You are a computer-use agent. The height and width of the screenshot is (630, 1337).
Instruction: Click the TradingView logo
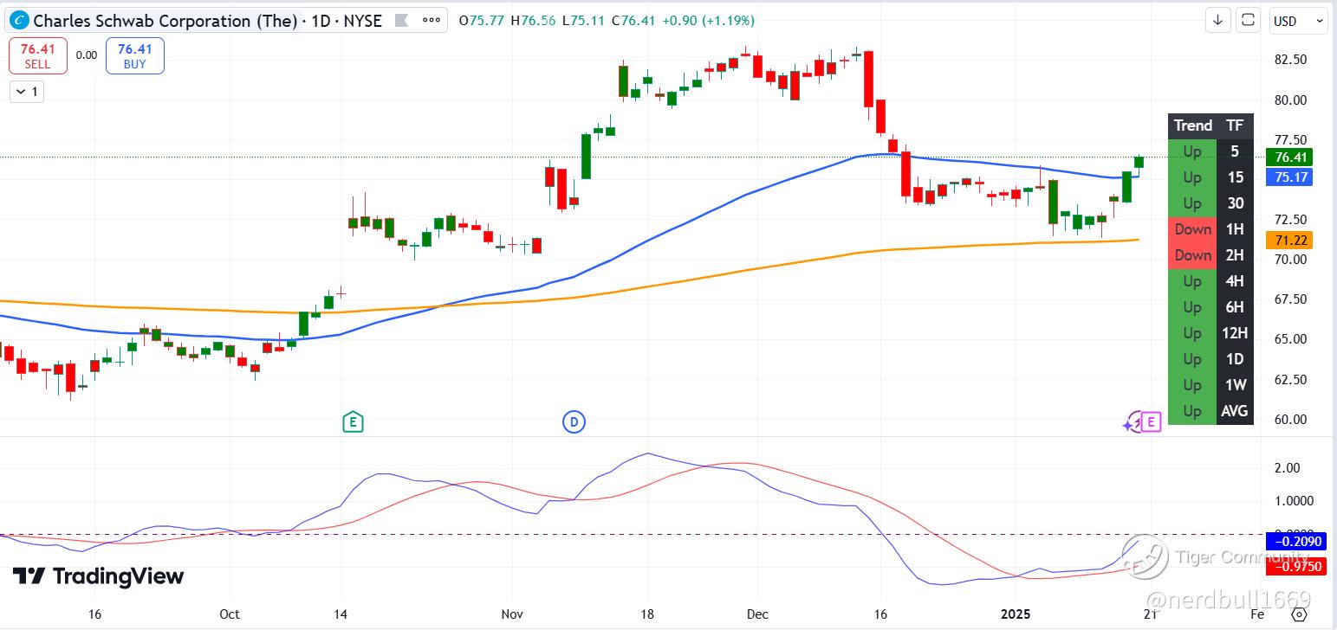(98, 576)
